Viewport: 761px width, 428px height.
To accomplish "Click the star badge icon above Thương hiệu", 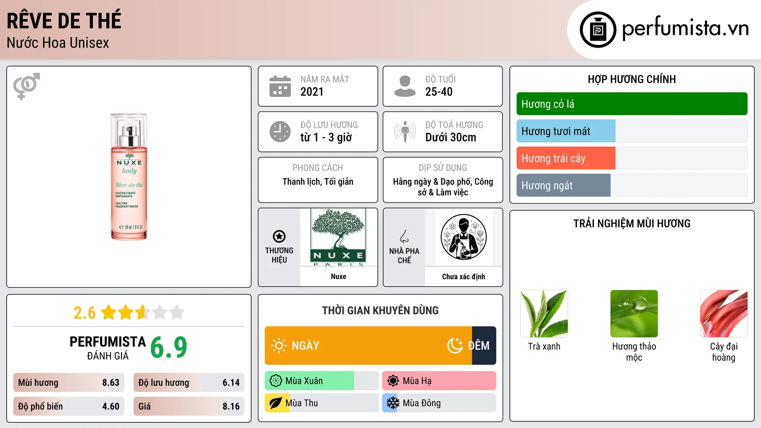I will point(279,236).
